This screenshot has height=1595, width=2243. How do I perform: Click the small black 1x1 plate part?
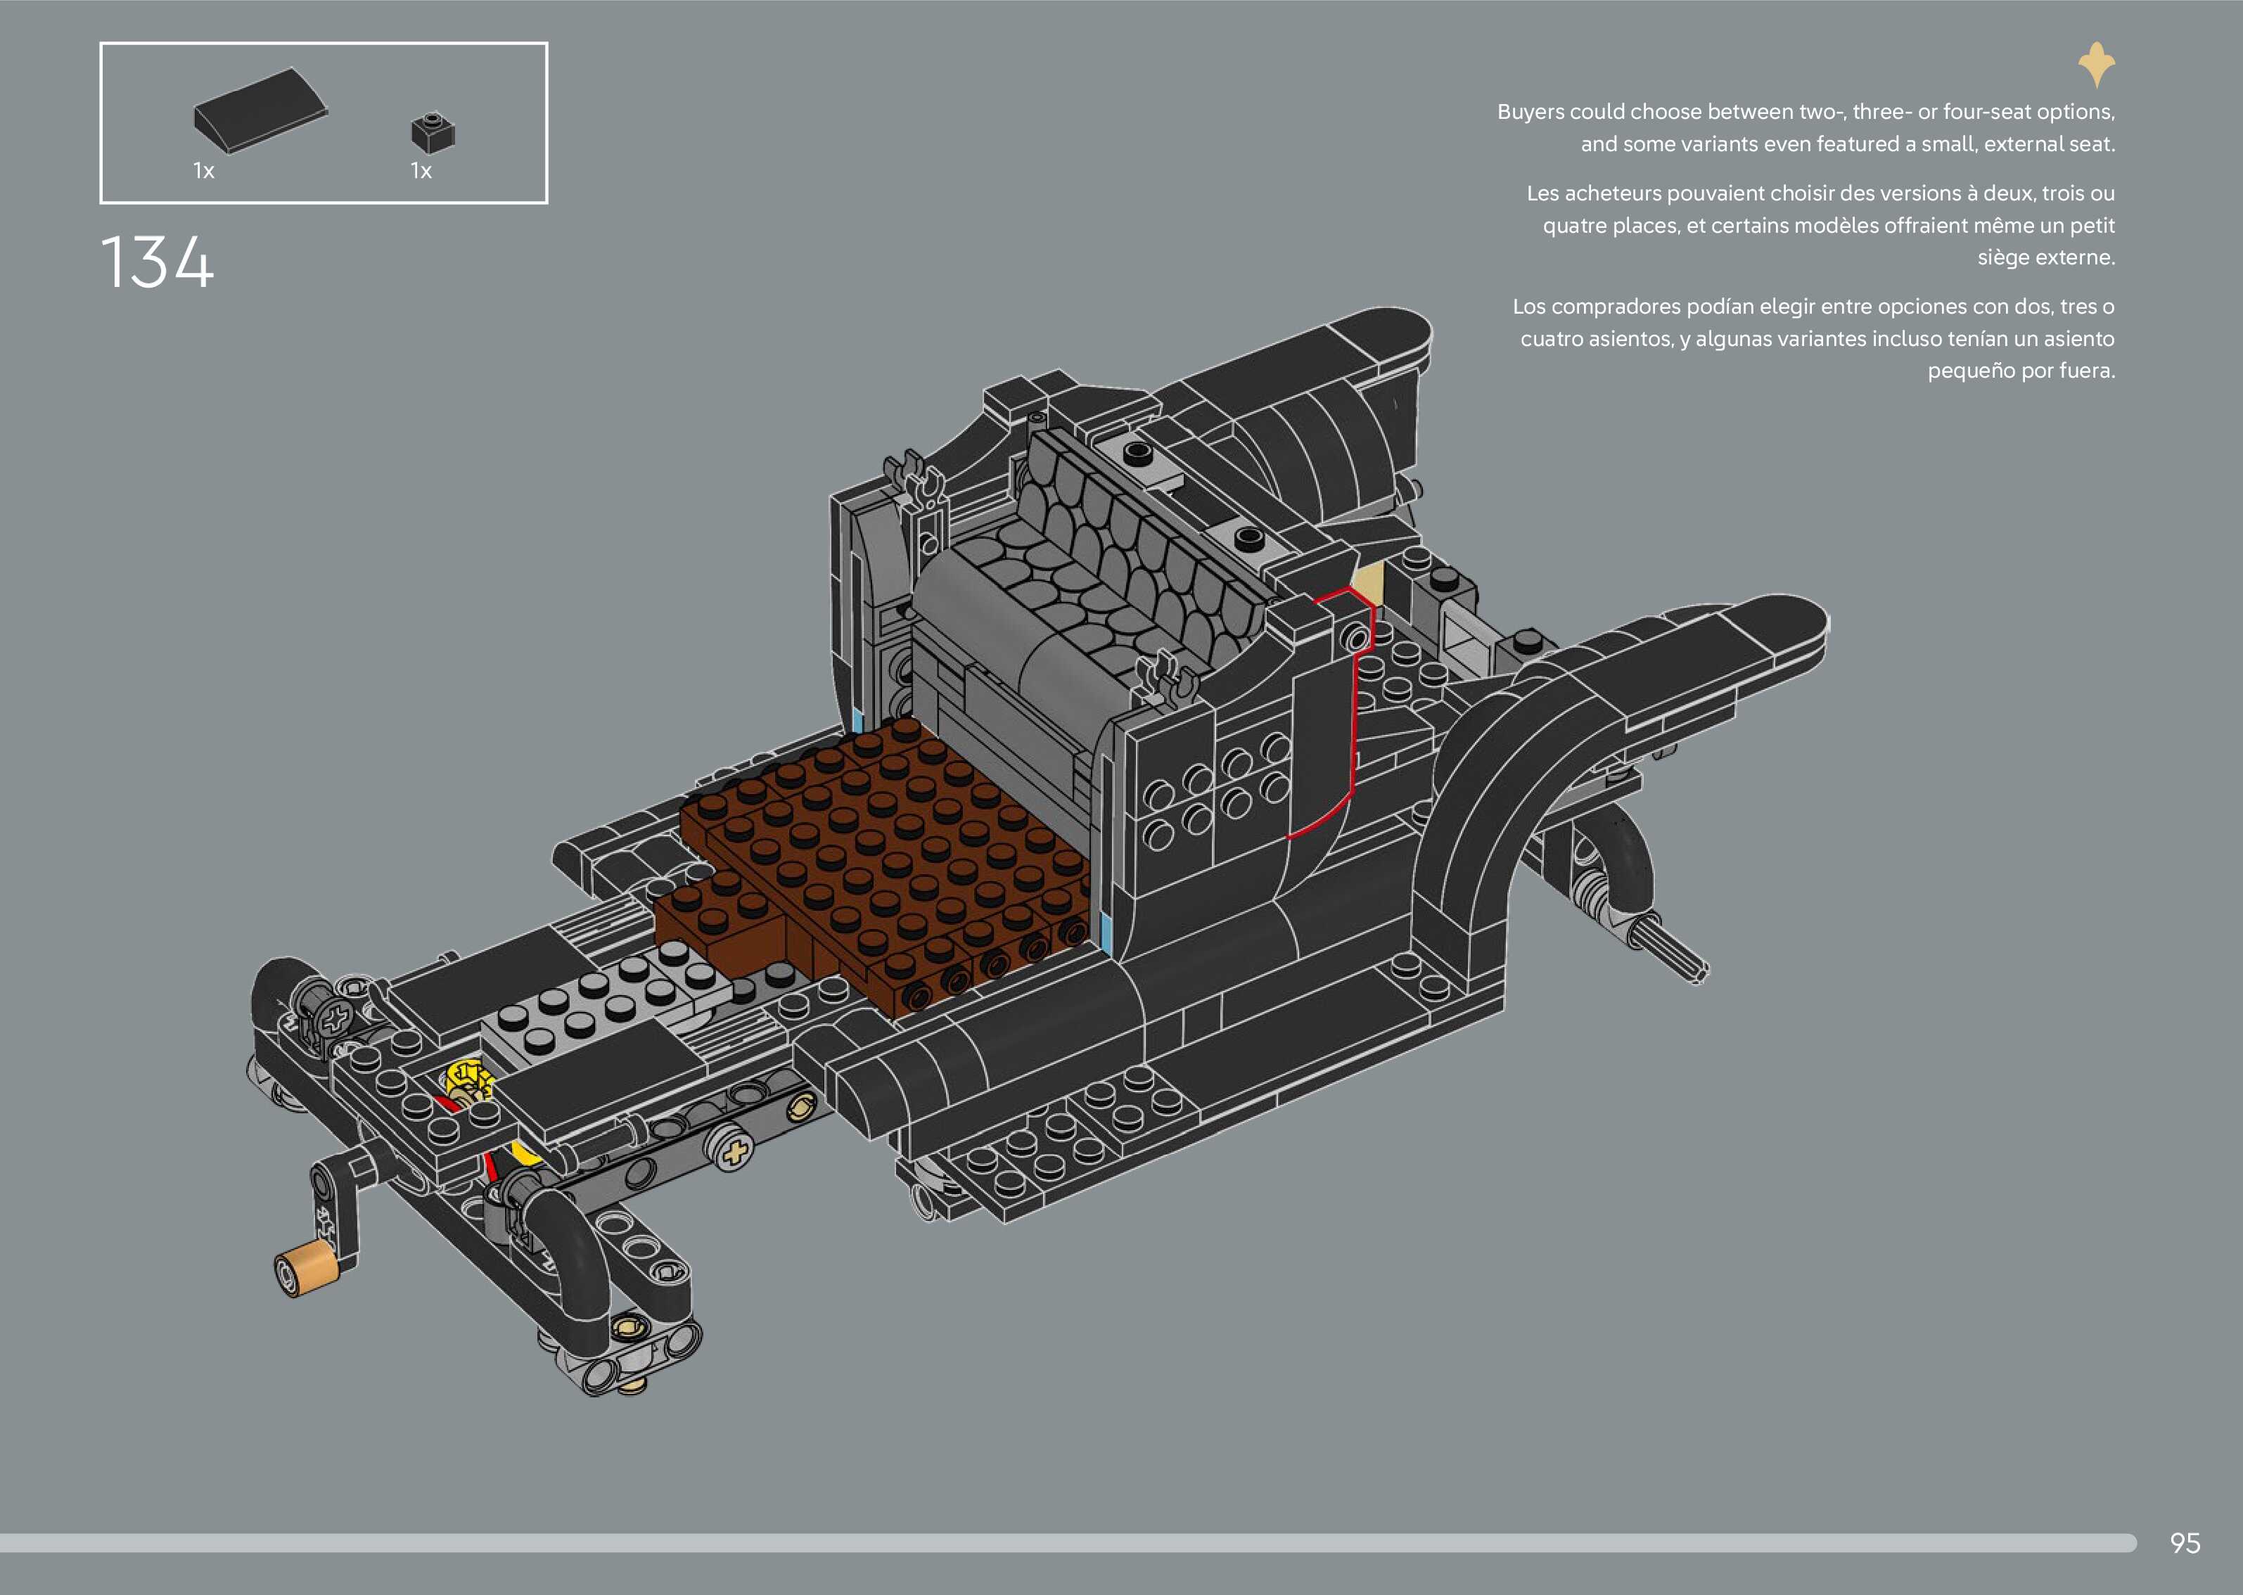pos(432,132)
